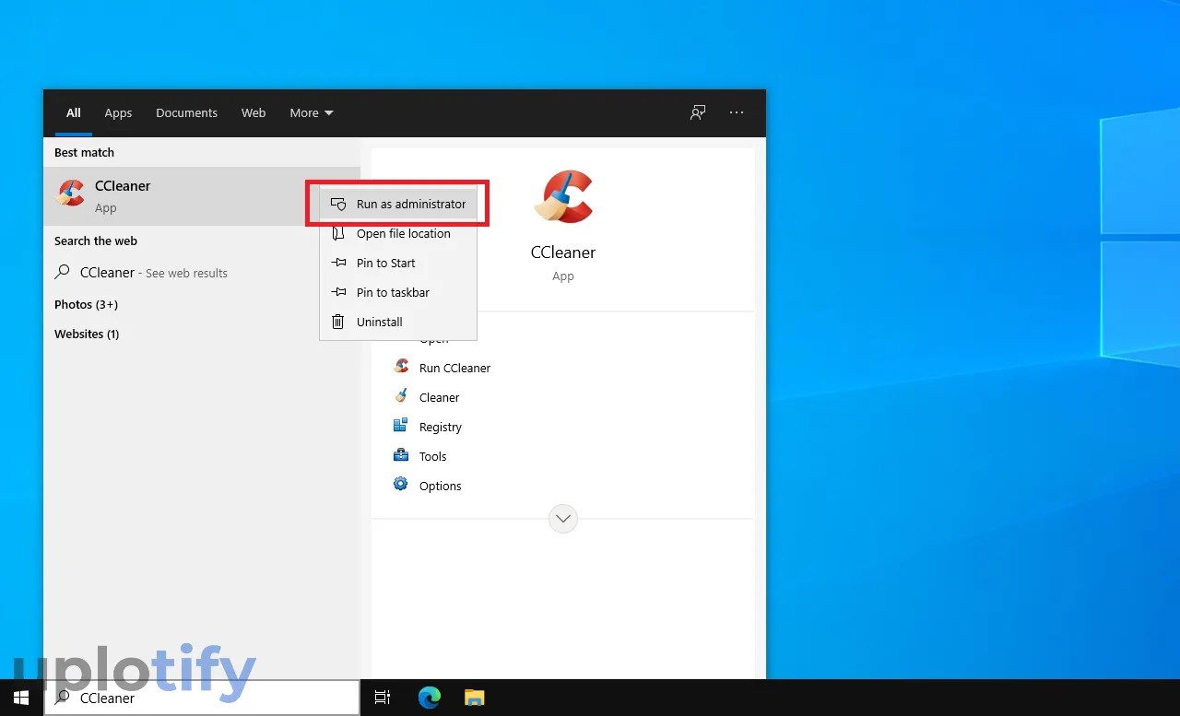Open See web results for CCleaner
1180x716 pixels.
coord(141,272)
